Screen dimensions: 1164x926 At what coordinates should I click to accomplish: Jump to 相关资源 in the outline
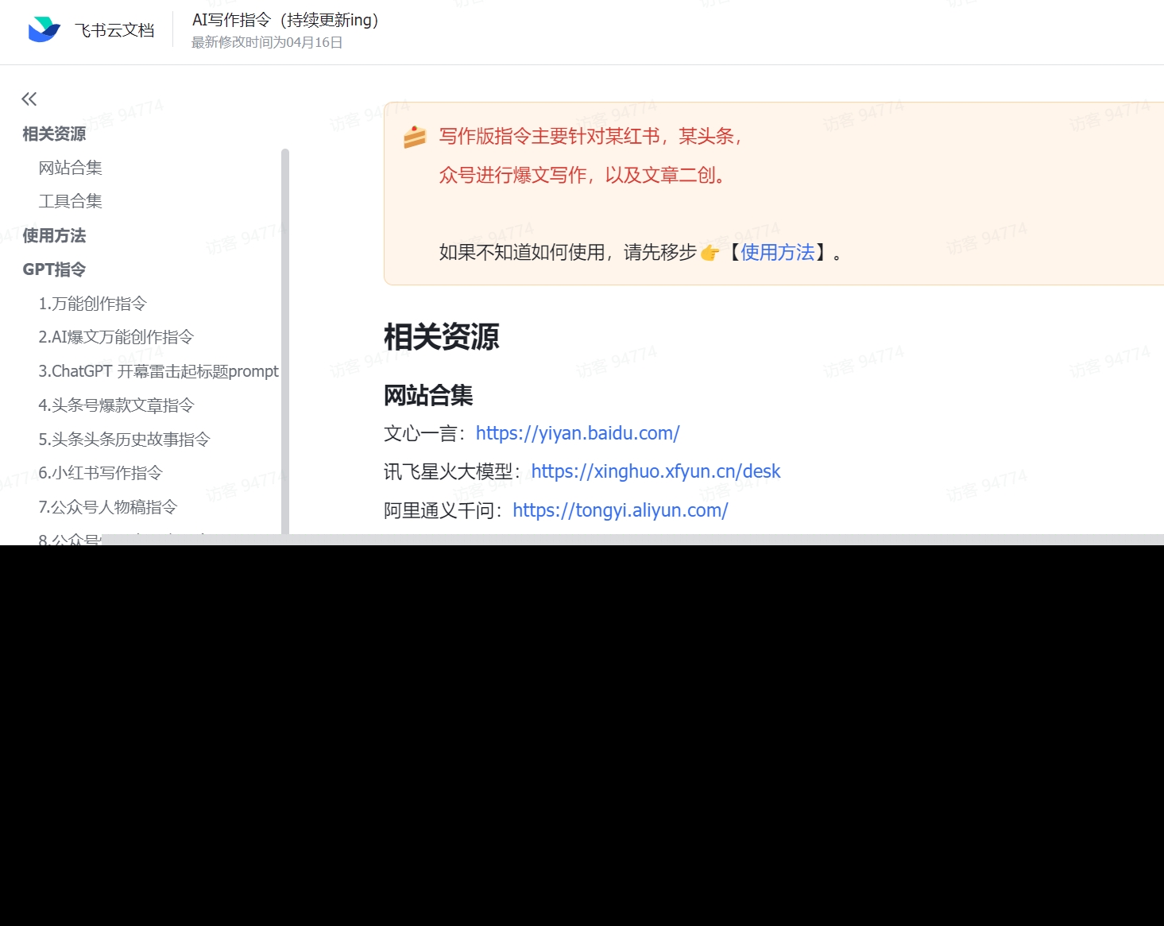[54, 134]
